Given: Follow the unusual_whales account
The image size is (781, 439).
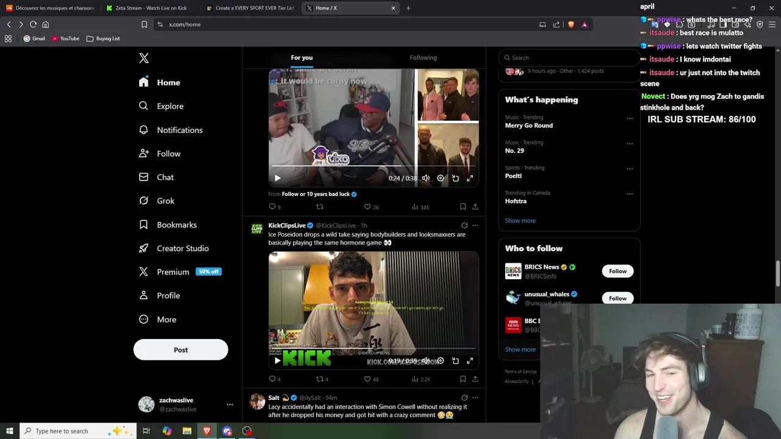Looking at the screenshot, I should point(617,298).
